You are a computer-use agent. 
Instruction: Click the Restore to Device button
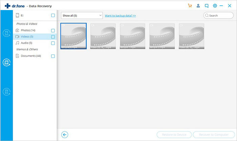point(174,135)
